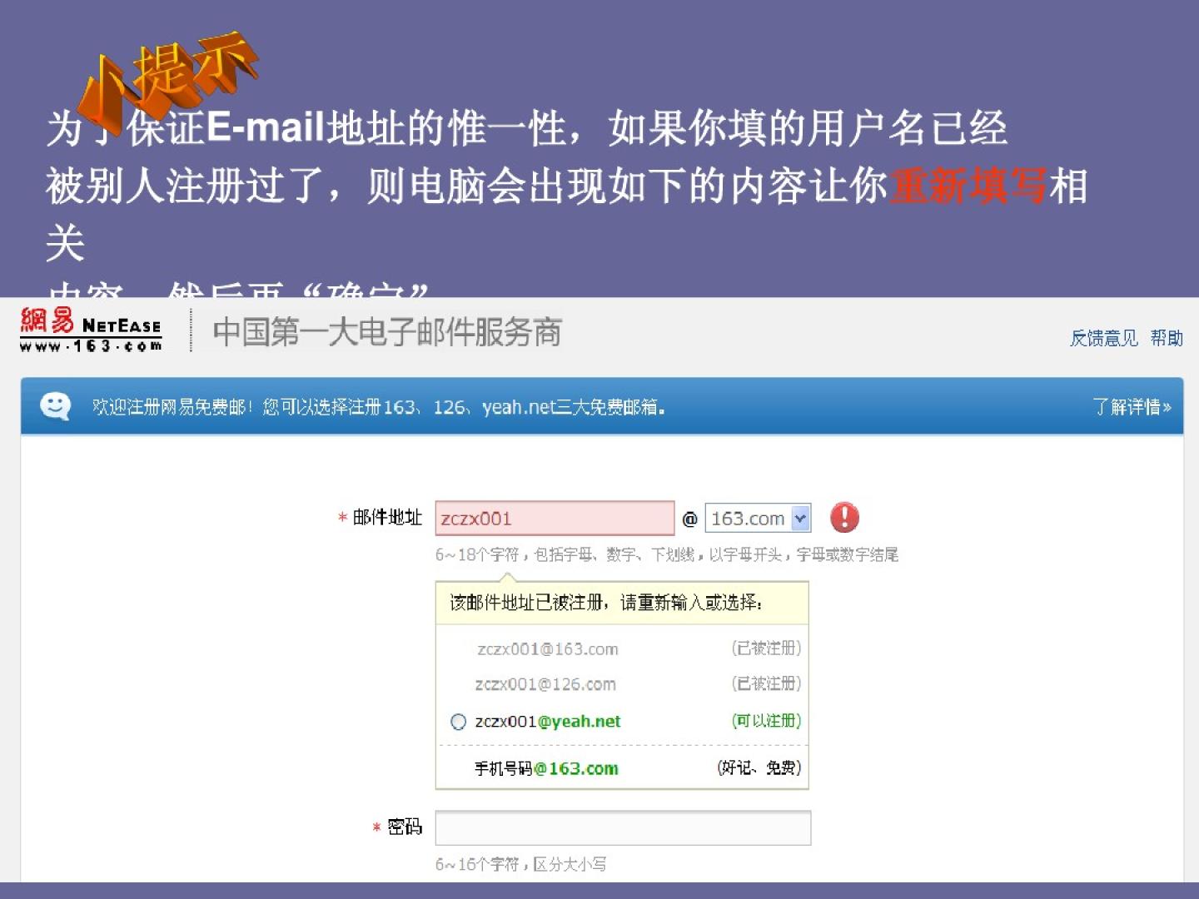
Task: Select the zczx001@yeah.net radio button
Action: tap(458, 722)
